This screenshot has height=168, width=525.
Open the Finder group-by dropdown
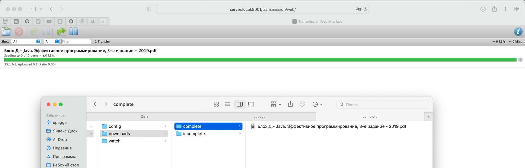pyautogui.click(x=276, y=104)
